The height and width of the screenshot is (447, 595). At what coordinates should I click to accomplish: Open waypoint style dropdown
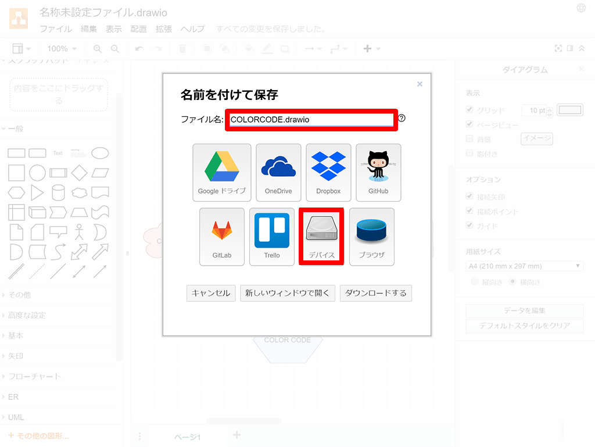339,49
